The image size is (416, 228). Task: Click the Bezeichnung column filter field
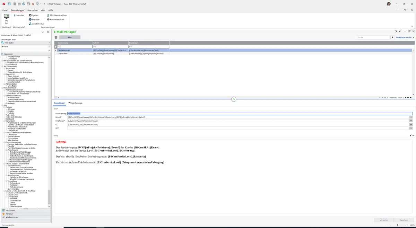[x=75, y=47]
